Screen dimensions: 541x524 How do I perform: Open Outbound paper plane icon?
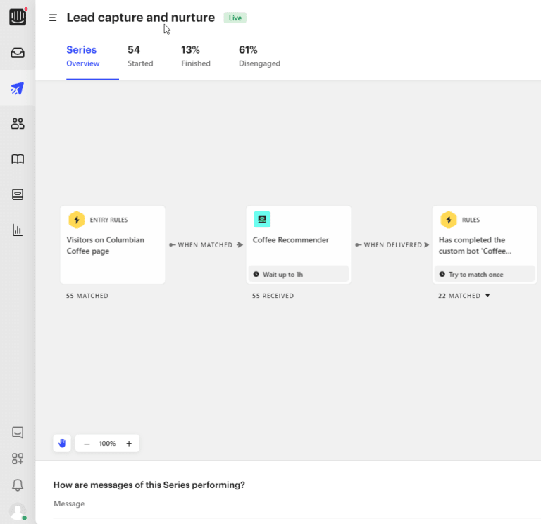click(18, 89)
